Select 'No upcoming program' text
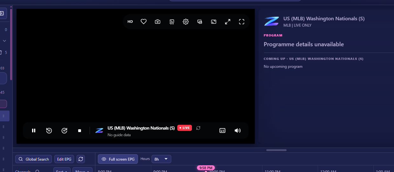 tap(283, 67)
